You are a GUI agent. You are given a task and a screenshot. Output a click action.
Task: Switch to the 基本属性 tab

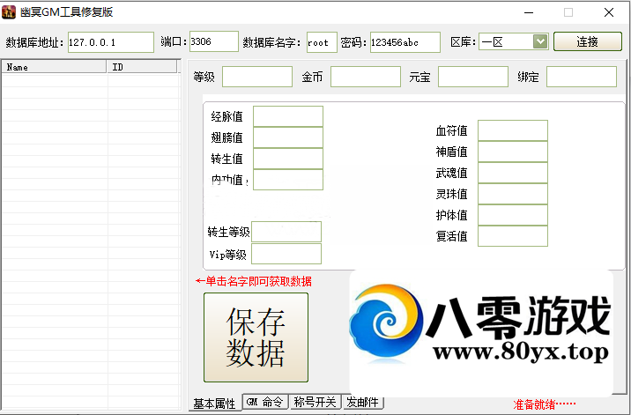tap(214, 404)
